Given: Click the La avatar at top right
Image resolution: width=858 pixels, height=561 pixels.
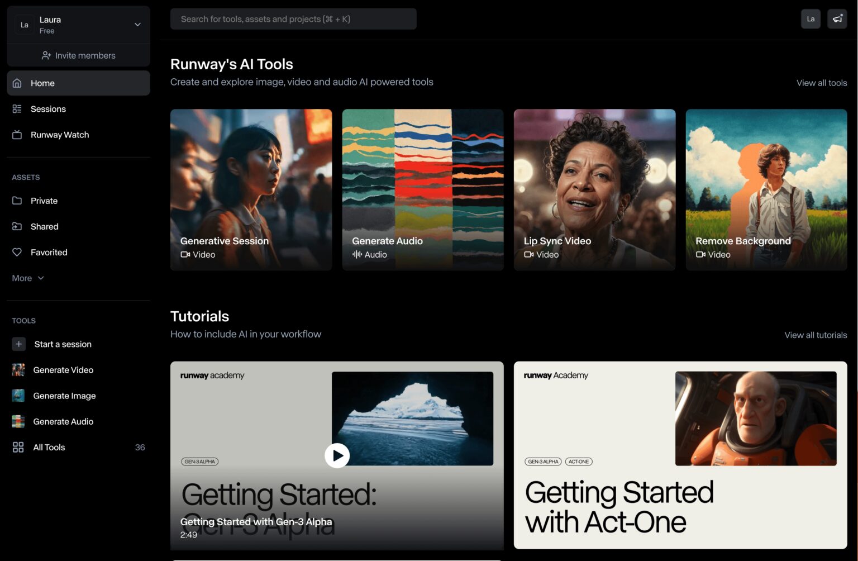Looking at the screenshot, I should 811,19.
